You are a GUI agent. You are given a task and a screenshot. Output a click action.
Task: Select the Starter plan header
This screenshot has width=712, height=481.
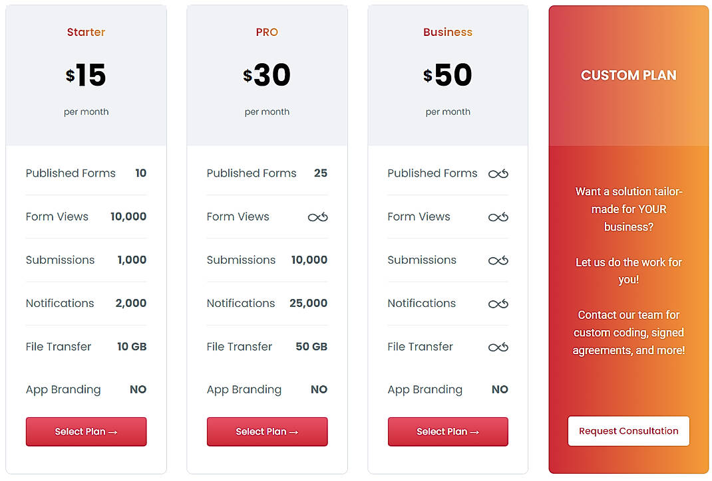[86, 31]
